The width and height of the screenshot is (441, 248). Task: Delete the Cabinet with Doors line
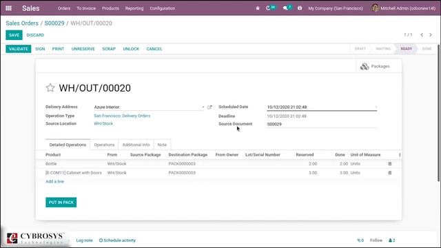[390, 173]
